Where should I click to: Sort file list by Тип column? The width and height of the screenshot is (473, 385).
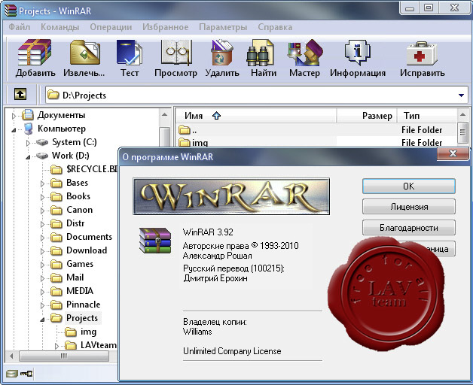427,116
